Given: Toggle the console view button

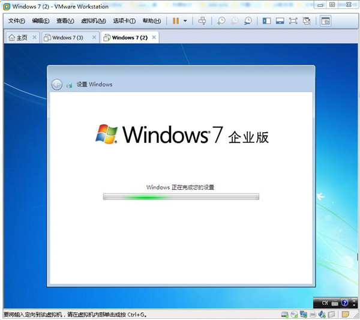Looking at the screenshot, I should (x=326, y=21).
